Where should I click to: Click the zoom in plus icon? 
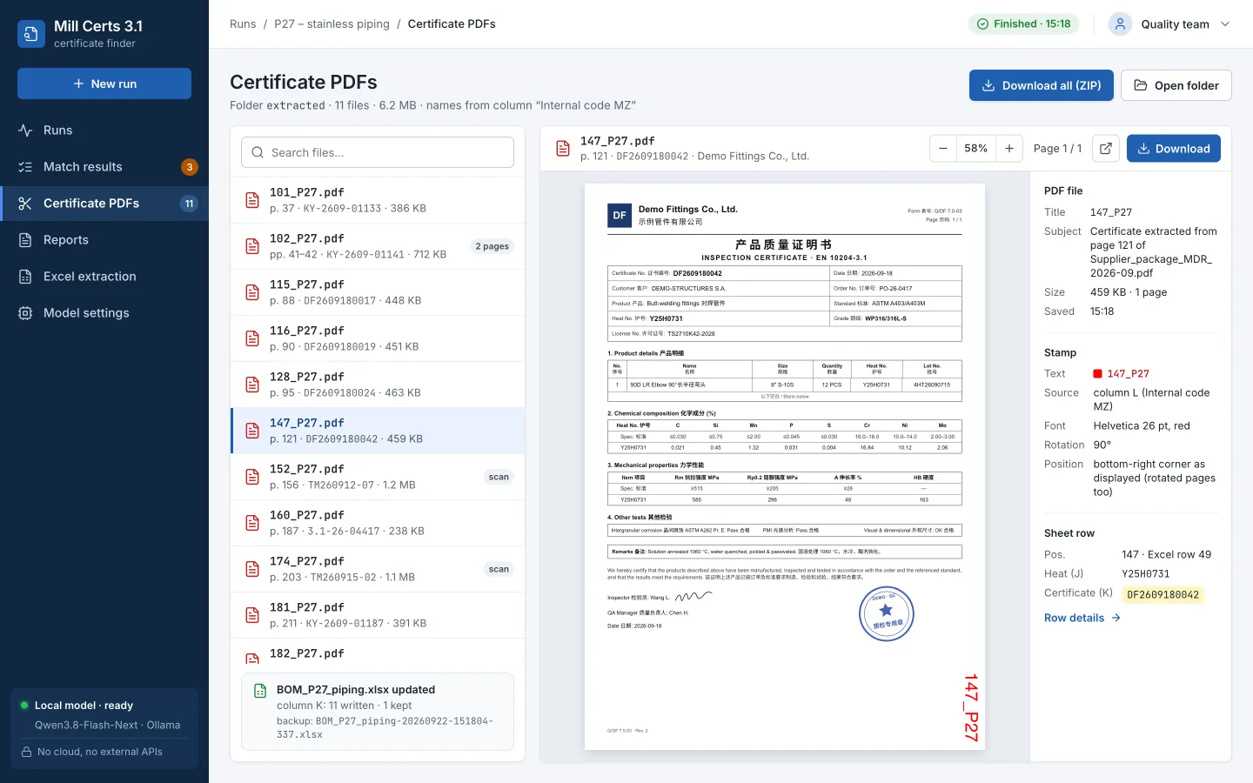[1009, 149]
